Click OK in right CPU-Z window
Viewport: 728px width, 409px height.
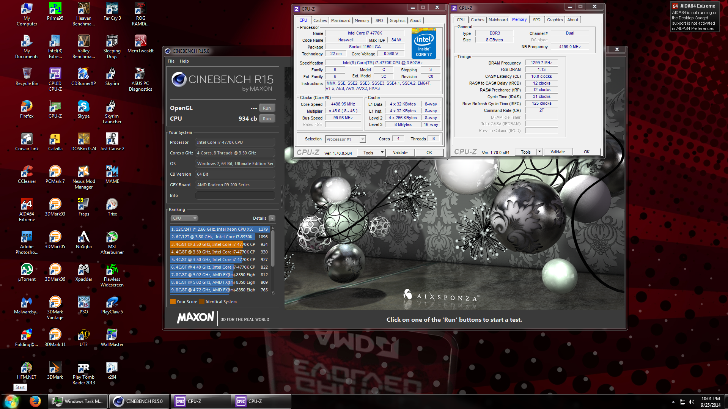(x=586, y=152)
